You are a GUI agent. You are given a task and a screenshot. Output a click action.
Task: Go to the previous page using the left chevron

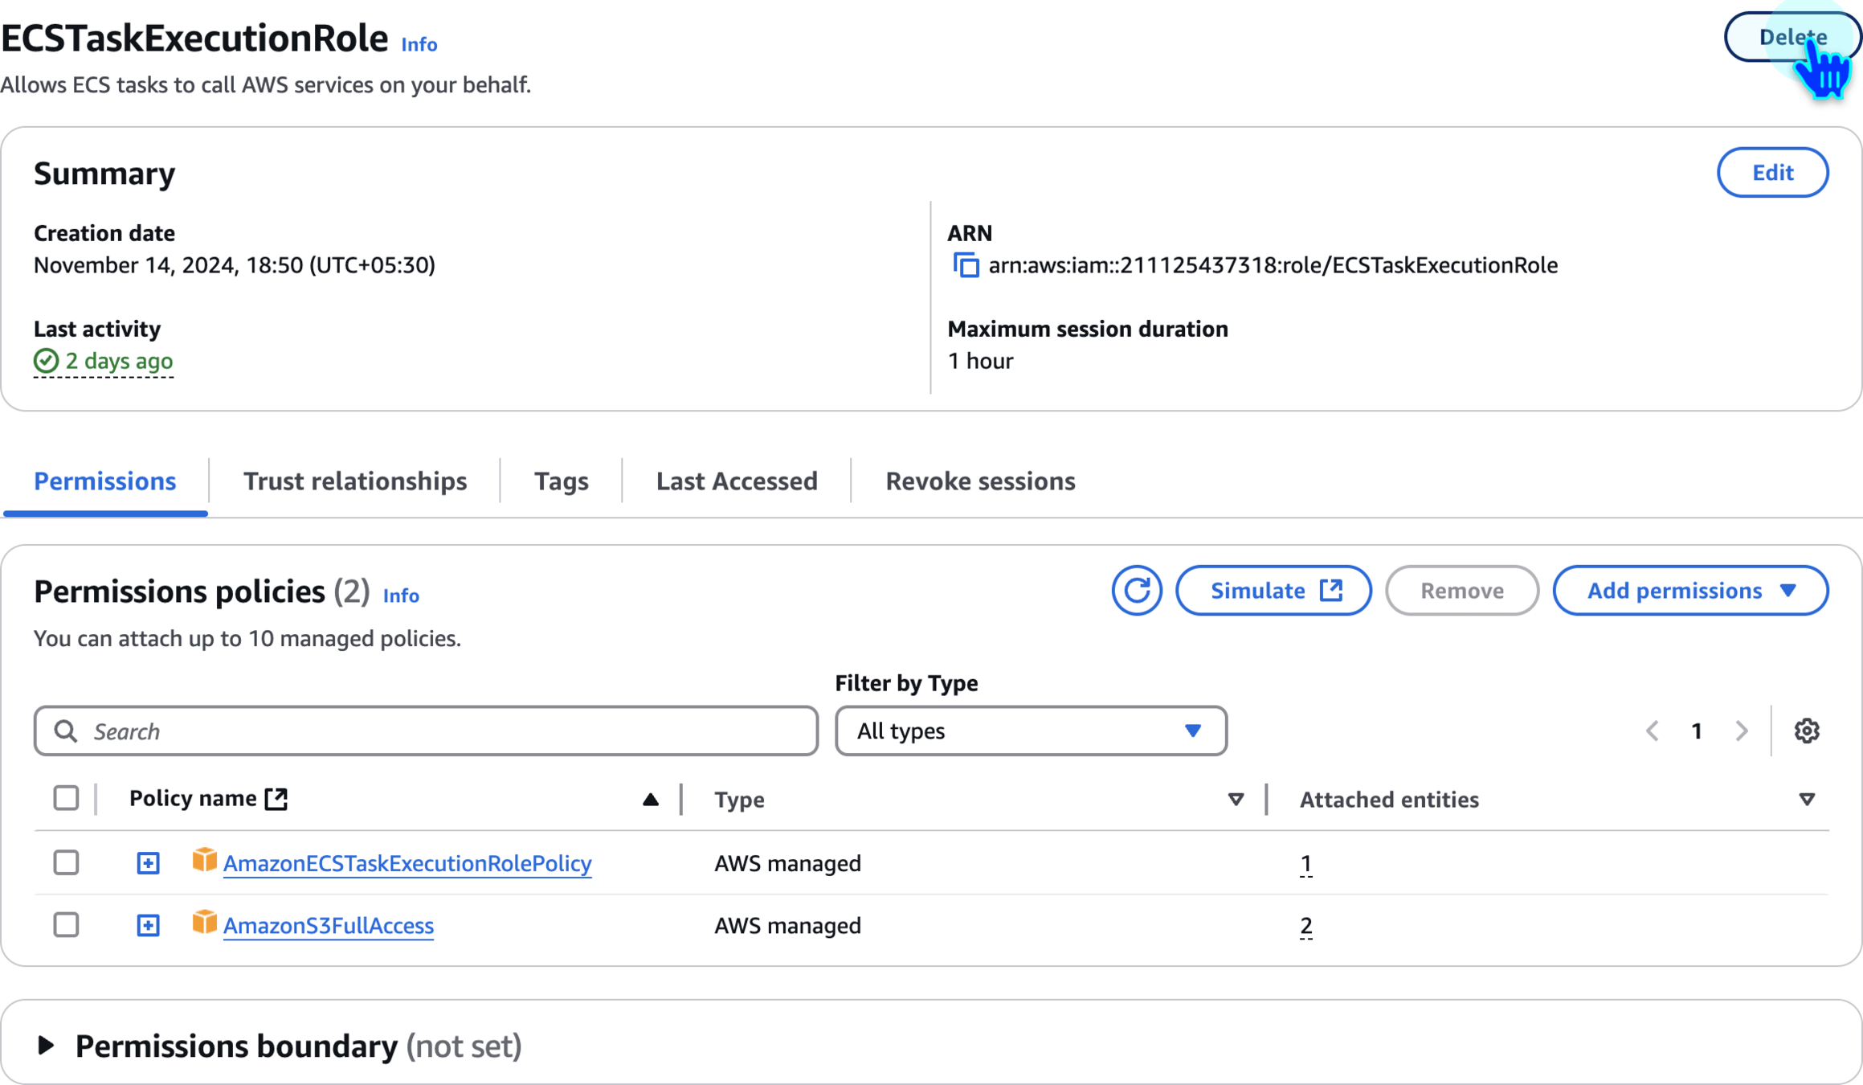click(x=1653, y=731)
